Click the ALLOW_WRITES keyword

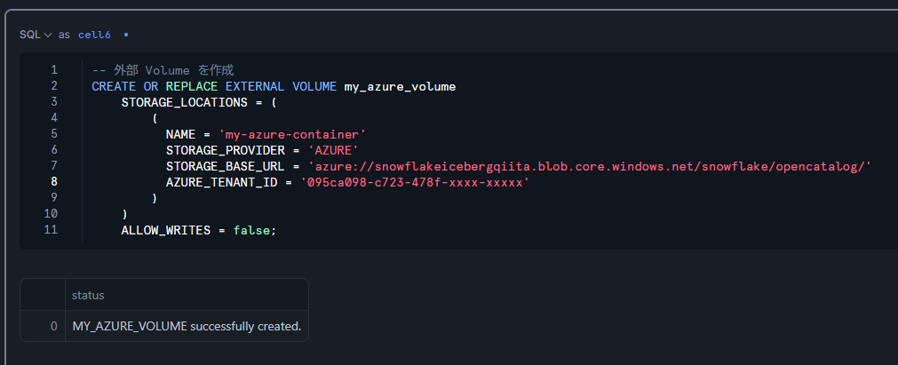click(165, 230)
